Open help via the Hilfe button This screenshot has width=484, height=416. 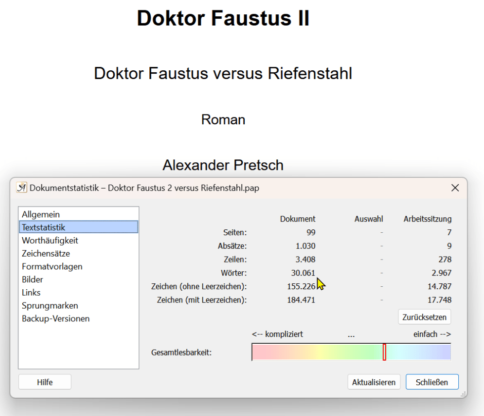coord(44,382)
